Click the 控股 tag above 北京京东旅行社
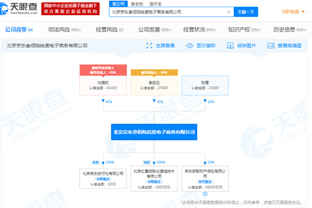This screenshot has height=208, width=312. tap(96, 162)
